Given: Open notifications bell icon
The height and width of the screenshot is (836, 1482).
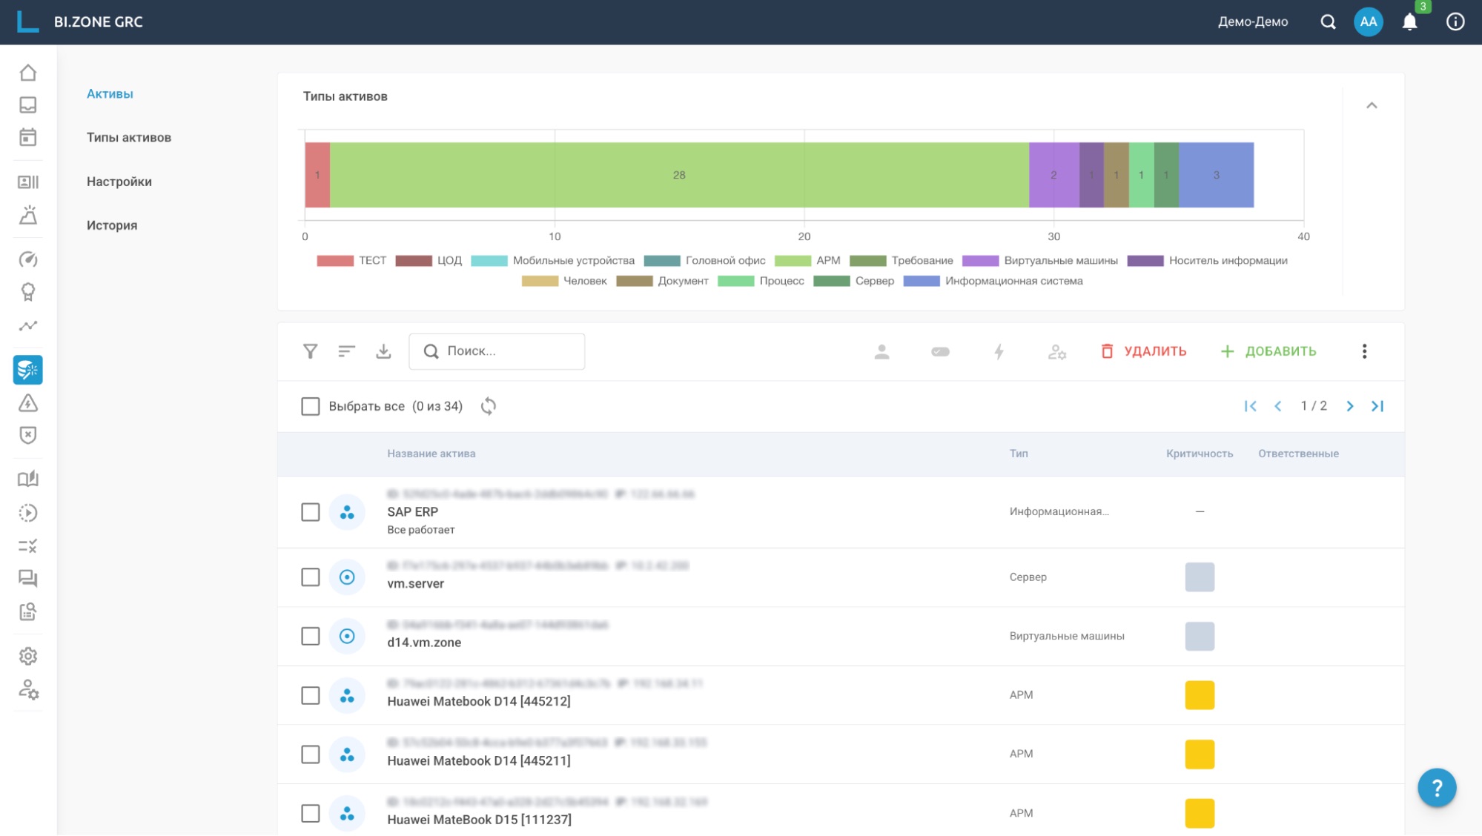Looking at the screenshot, I should pos(1409,22).
